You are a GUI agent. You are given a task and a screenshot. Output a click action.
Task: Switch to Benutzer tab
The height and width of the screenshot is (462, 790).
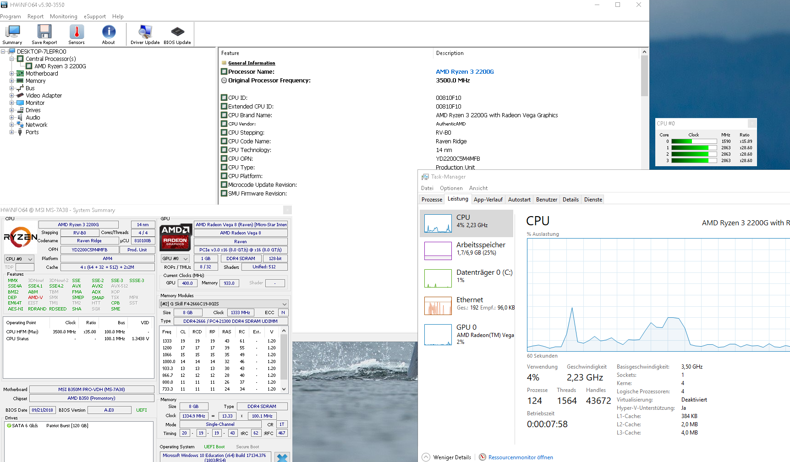pyautogui.click(x=547, y=200)
